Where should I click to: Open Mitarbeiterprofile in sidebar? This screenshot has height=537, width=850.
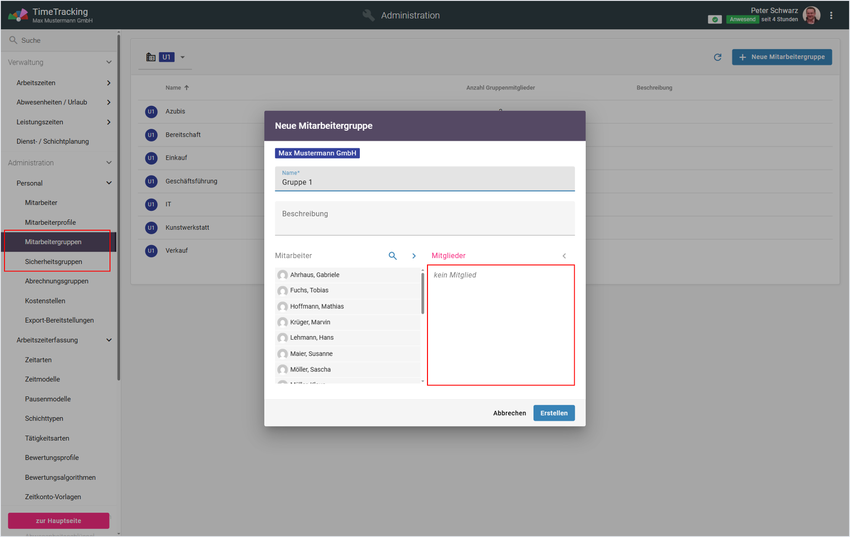50,222
